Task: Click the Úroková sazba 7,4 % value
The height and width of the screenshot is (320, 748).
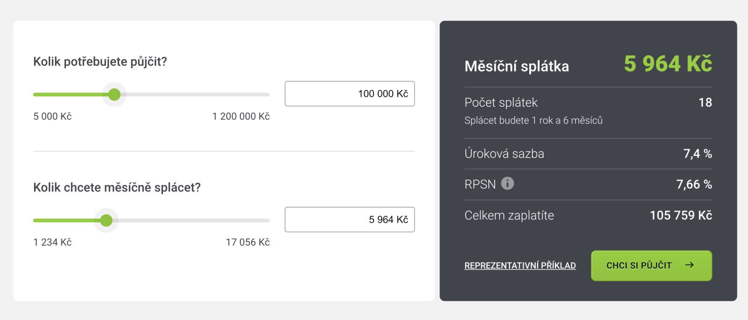Action: 698,154
